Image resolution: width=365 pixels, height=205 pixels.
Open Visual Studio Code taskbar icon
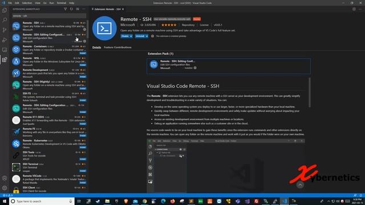(x=284, y=201)
